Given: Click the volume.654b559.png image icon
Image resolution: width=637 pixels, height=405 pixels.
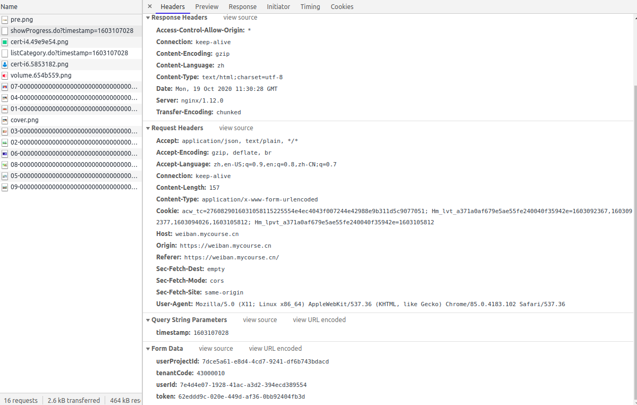Looking at the screenshot, I should pyautogui.click(x=5, y=75).
